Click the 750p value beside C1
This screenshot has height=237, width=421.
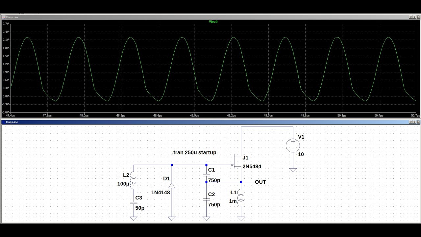(214, 180)
